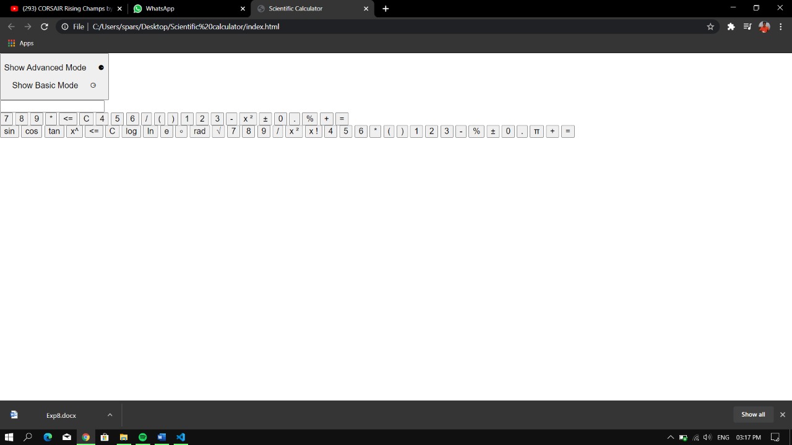Select the sin function button
792x445 pixels.
(x=9, y=131)
